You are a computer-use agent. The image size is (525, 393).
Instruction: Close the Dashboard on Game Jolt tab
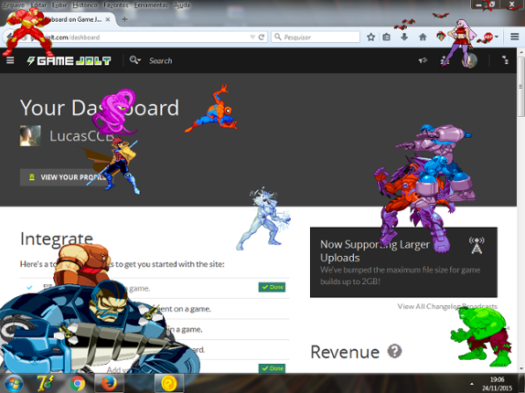108,19
